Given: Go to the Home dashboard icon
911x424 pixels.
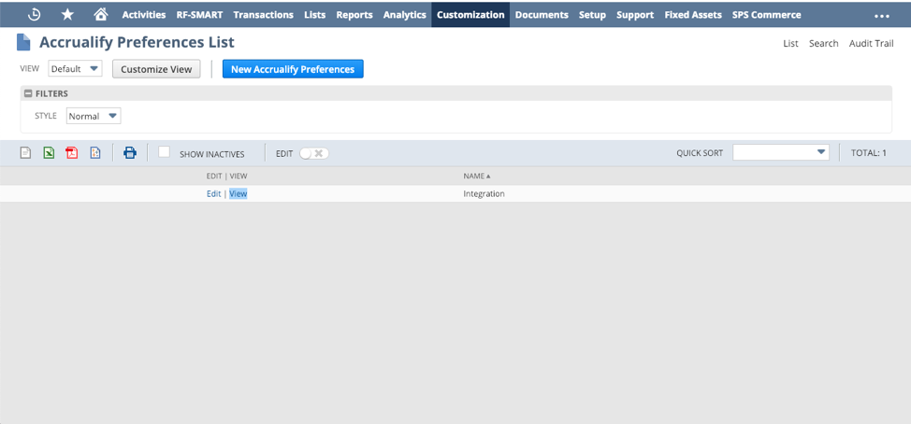Looking at the screenshot, I should (100, 15).
